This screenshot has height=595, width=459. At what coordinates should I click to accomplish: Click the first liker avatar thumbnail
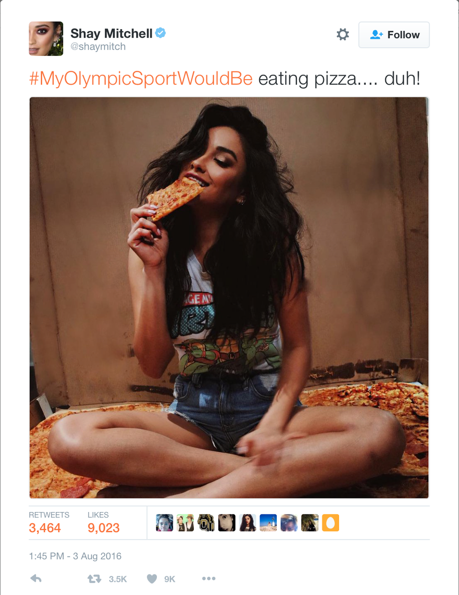(x=164, y=523)
